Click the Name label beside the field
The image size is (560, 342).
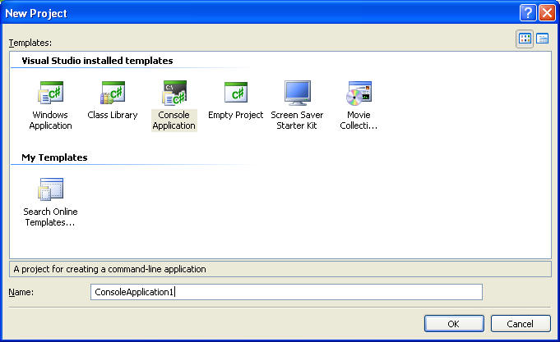click(x=23, y=292)
